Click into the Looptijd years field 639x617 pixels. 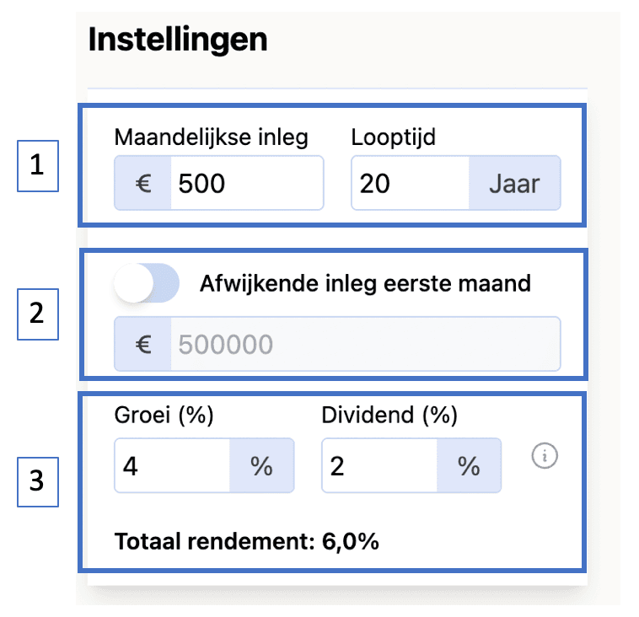tap(410, 183)
